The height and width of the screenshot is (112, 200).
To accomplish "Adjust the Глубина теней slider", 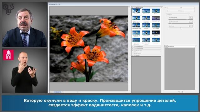I will pos(171,24).
